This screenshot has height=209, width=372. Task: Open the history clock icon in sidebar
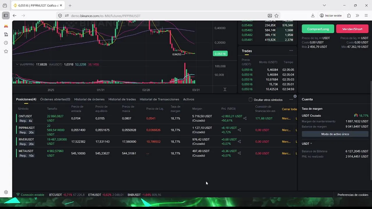6,43
